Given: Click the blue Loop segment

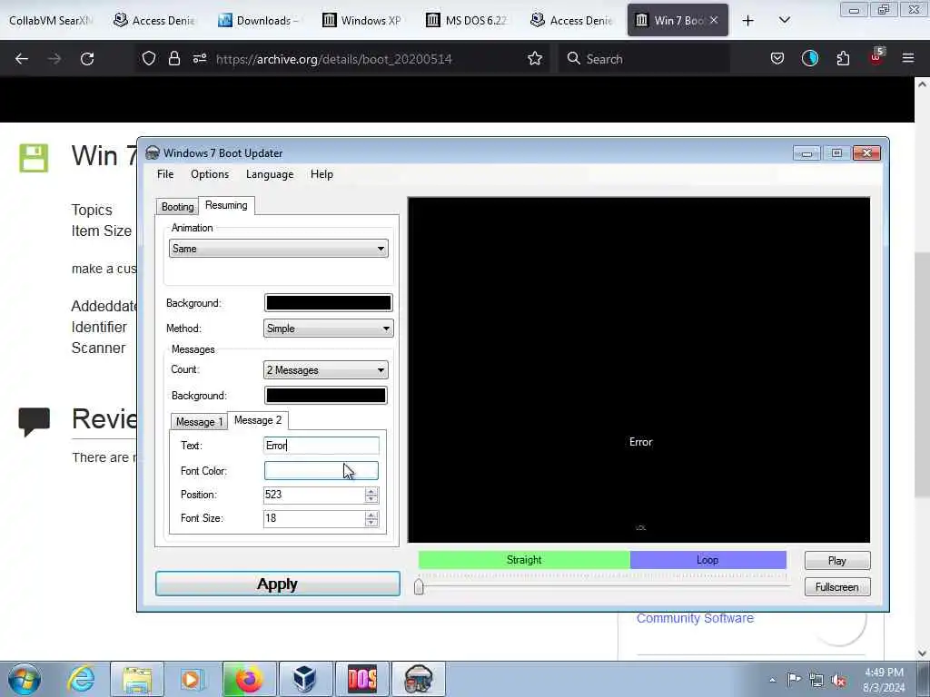Looking at the screenshot, I should coord(707,559).
